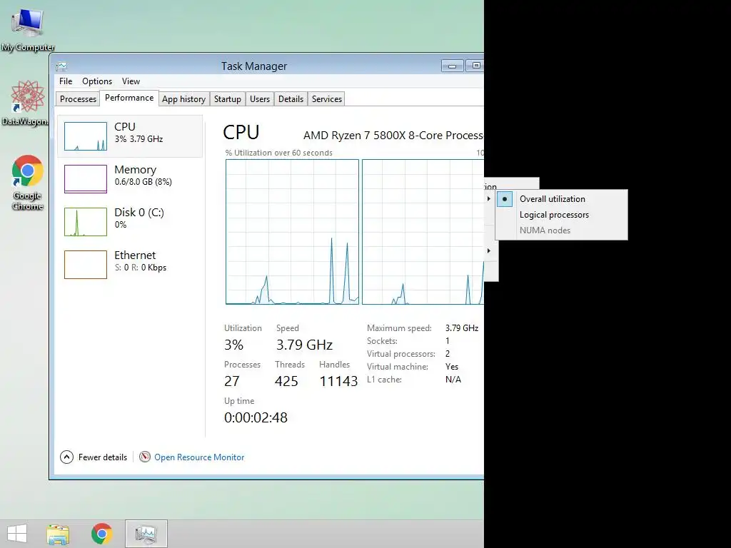The height and width of the screenshot is (548, 731).
Task: Open the View menu
Action: (x=131, y=81)
